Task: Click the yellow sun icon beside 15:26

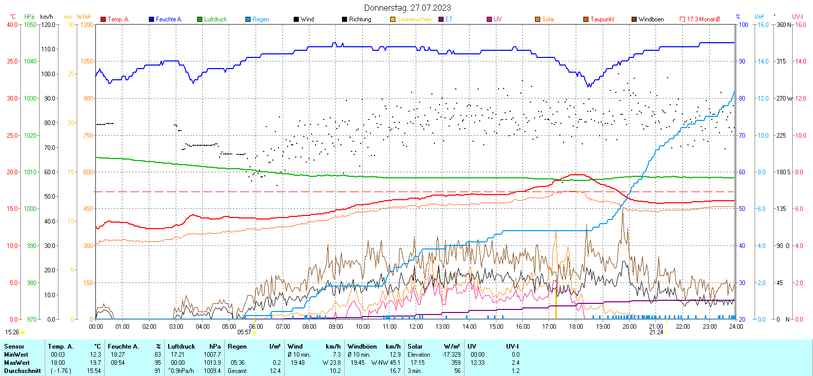Action: tap(23, 332)
